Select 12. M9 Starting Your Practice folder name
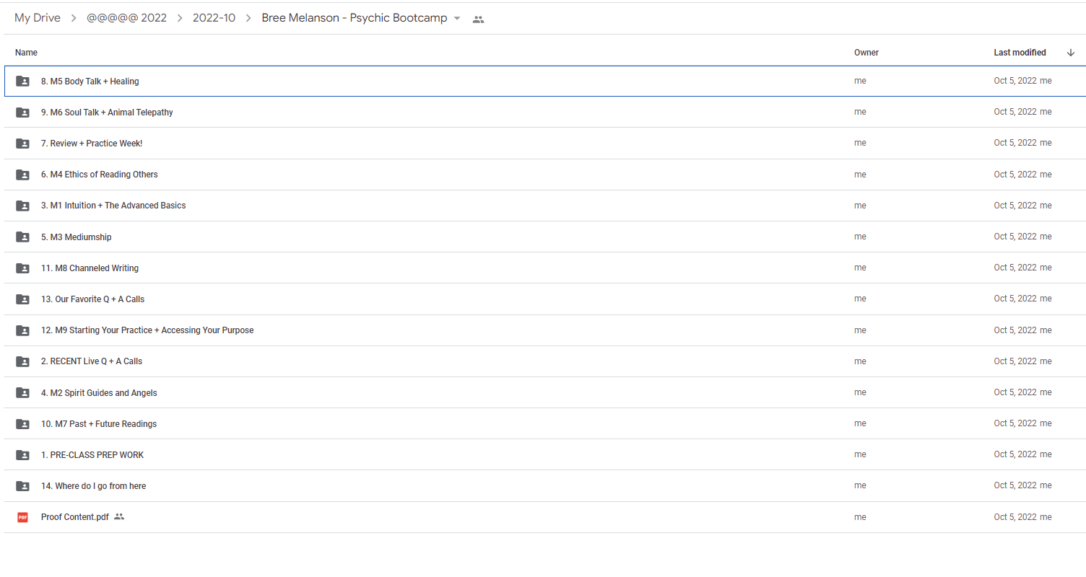1086x577 pixels. [147, 330]
